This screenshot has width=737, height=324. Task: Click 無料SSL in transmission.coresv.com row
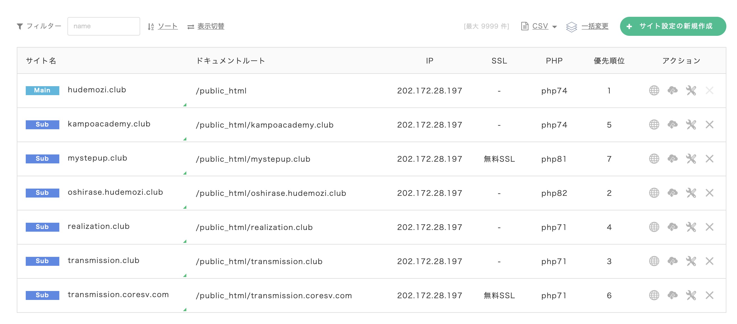[499, 295]
